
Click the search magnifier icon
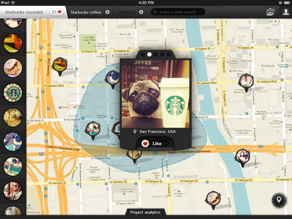tap(155, 12)
